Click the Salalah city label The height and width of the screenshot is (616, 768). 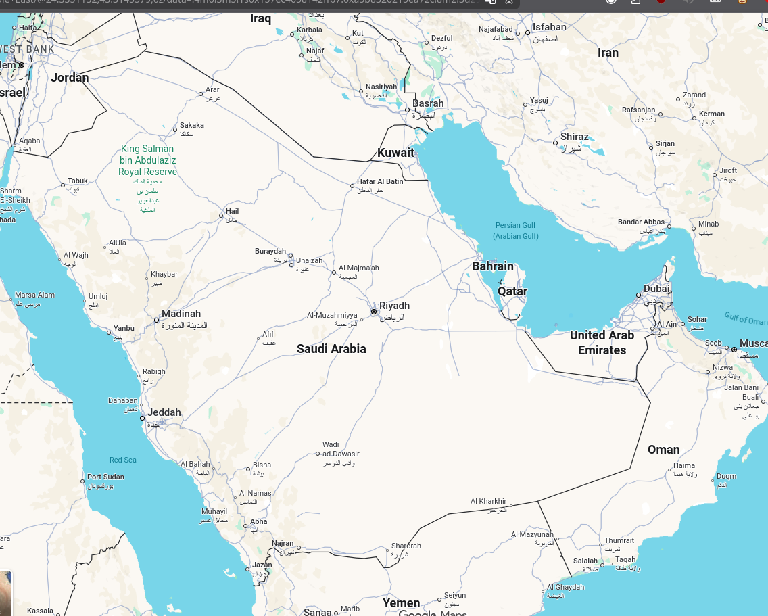[x=585, y=561]
